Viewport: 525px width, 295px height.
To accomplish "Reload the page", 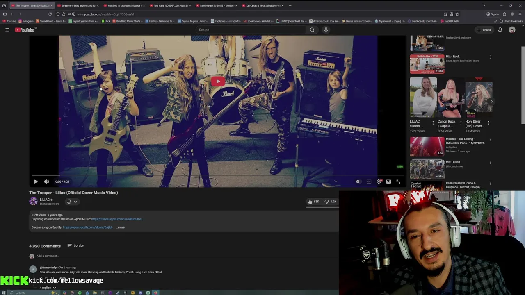I will point(50,14).
